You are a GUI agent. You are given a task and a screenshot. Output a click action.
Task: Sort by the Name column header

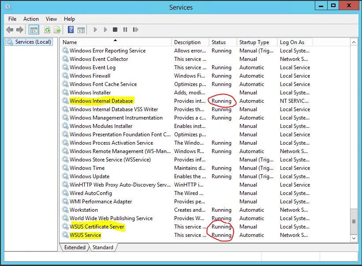[116, 42]
